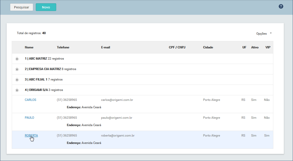Select the UF column header
This screenshot has height=161, width=293.
click(x=244, y=47)
